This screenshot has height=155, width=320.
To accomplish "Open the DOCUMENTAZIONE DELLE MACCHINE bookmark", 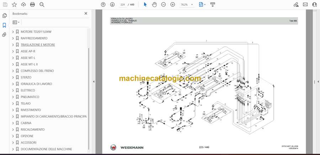I will coord(46,149).
